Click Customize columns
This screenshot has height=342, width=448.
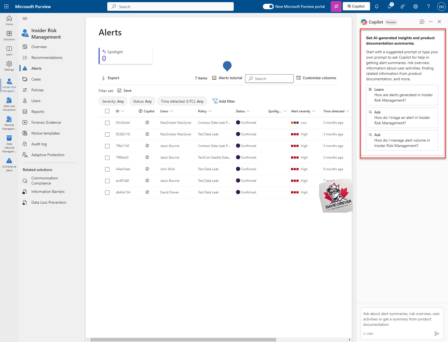click(316, 78)
